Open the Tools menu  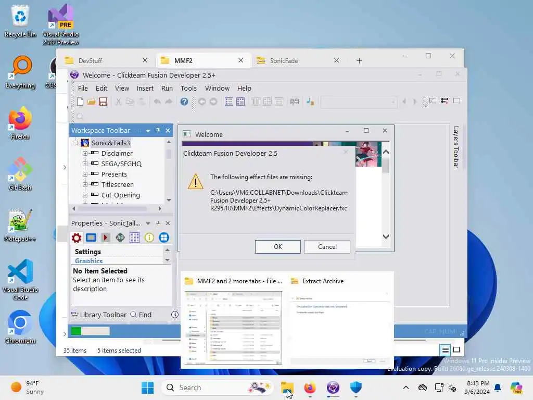click(x=188, y=88)
